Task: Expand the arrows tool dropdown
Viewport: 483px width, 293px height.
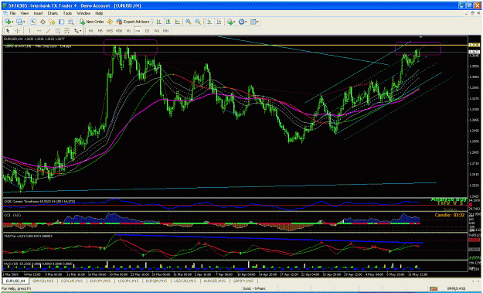Action: coord(80,31)
